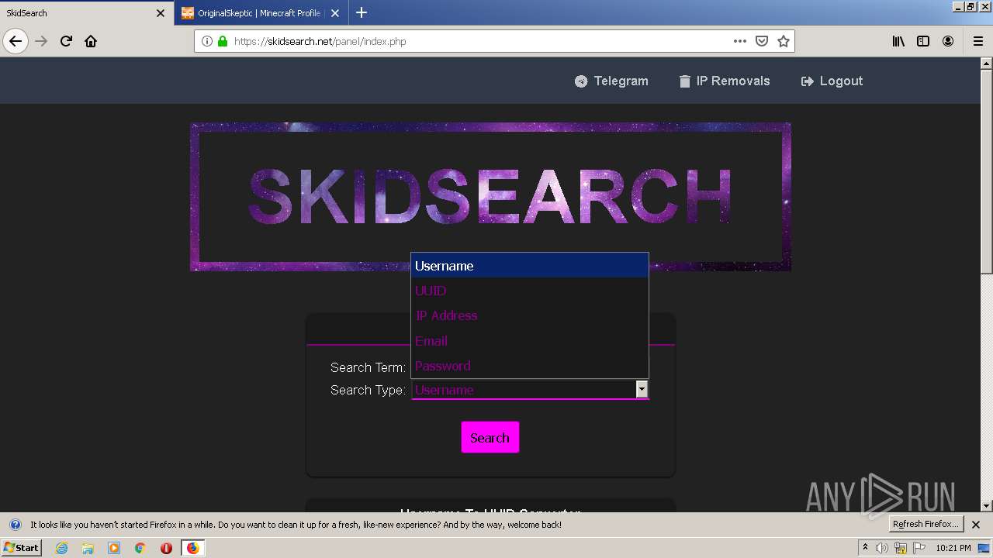
Task: Choose Password in the search type list
Action: pyautogui.click(x=530, y=366)
